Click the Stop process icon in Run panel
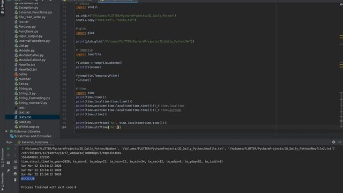 pos(9,155)
